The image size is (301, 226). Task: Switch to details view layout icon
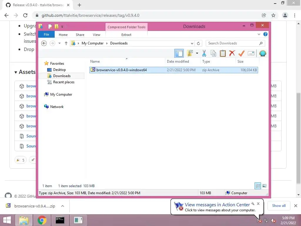(x=258, y=186)
